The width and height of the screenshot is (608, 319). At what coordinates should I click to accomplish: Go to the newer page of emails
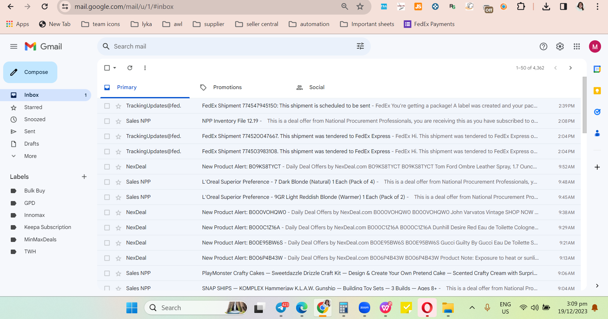click(x=555, y=68)
